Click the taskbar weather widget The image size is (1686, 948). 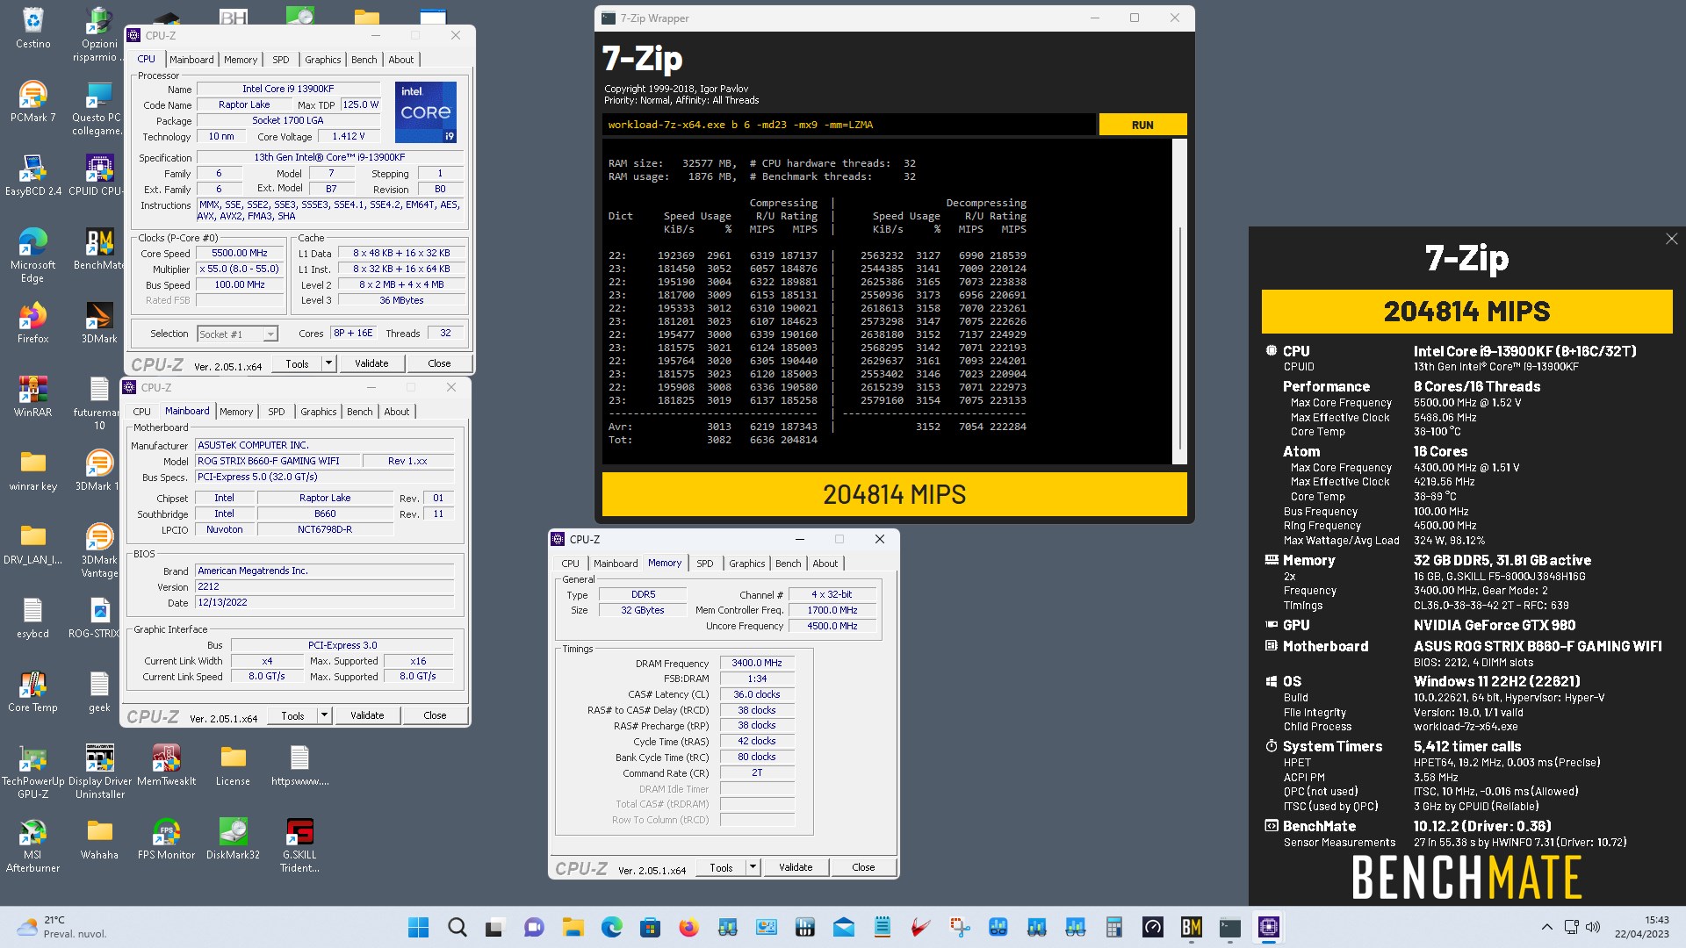click(61, 927)
